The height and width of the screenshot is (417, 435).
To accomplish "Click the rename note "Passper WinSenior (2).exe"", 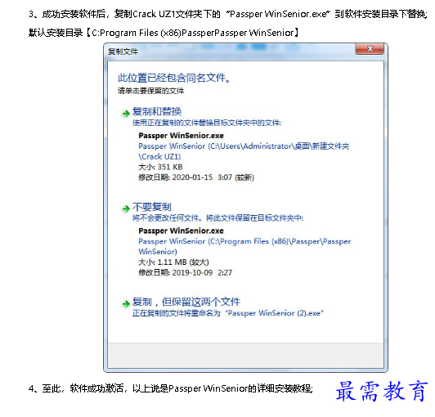I will [227, 313].
